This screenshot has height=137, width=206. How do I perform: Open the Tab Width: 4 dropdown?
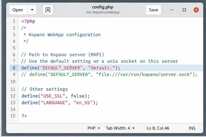click(x=120, y=128)
